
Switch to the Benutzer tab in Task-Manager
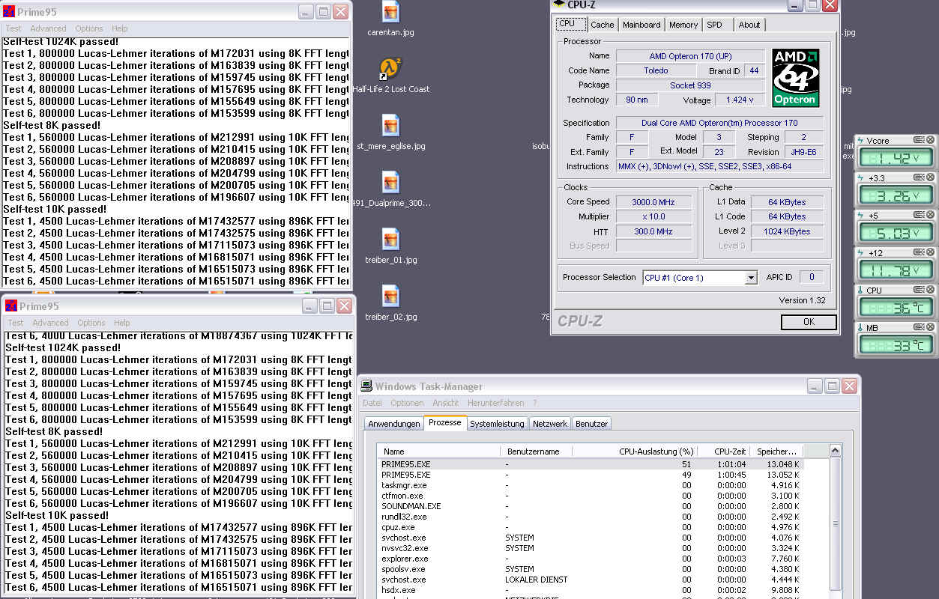(x=591, y=424)
